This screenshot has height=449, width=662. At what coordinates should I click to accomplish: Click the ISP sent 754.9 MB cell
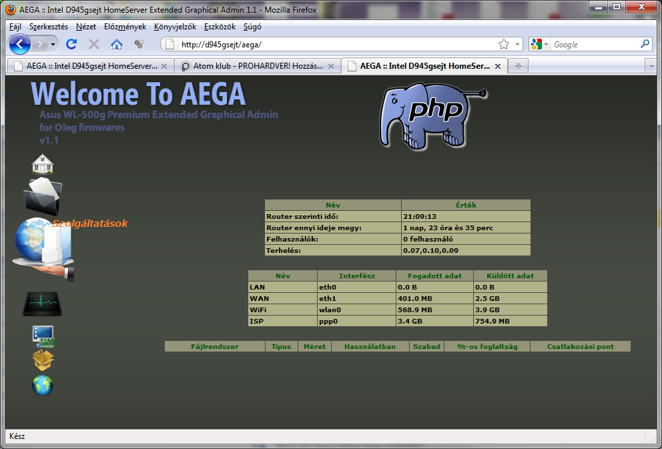point(511,321)
